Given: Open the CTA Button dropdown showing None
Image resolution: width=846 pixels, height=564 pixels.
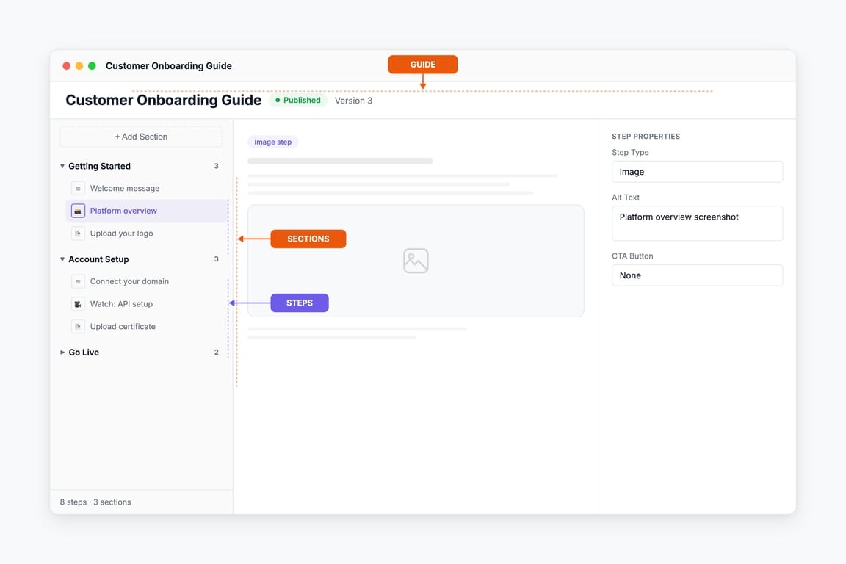Looking at the screenshot, I should pos(697,275).
